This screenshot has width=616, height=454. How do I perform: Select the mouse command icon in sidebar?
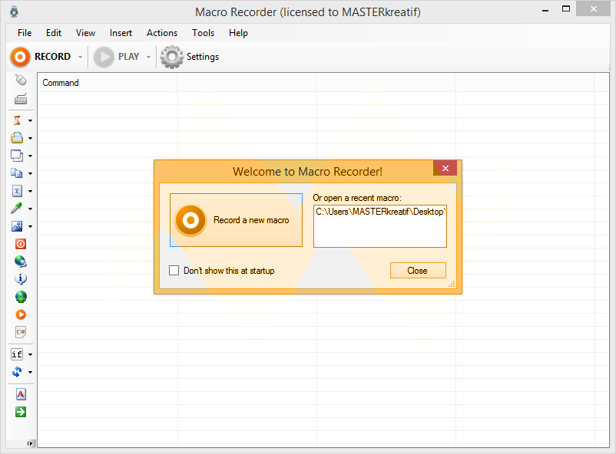coord(21,80)
